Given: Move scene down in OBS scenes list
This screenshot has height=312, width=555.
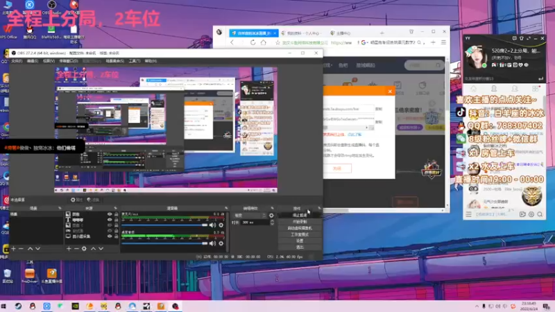Looking at the screenshot, I should tap(38, 249).
